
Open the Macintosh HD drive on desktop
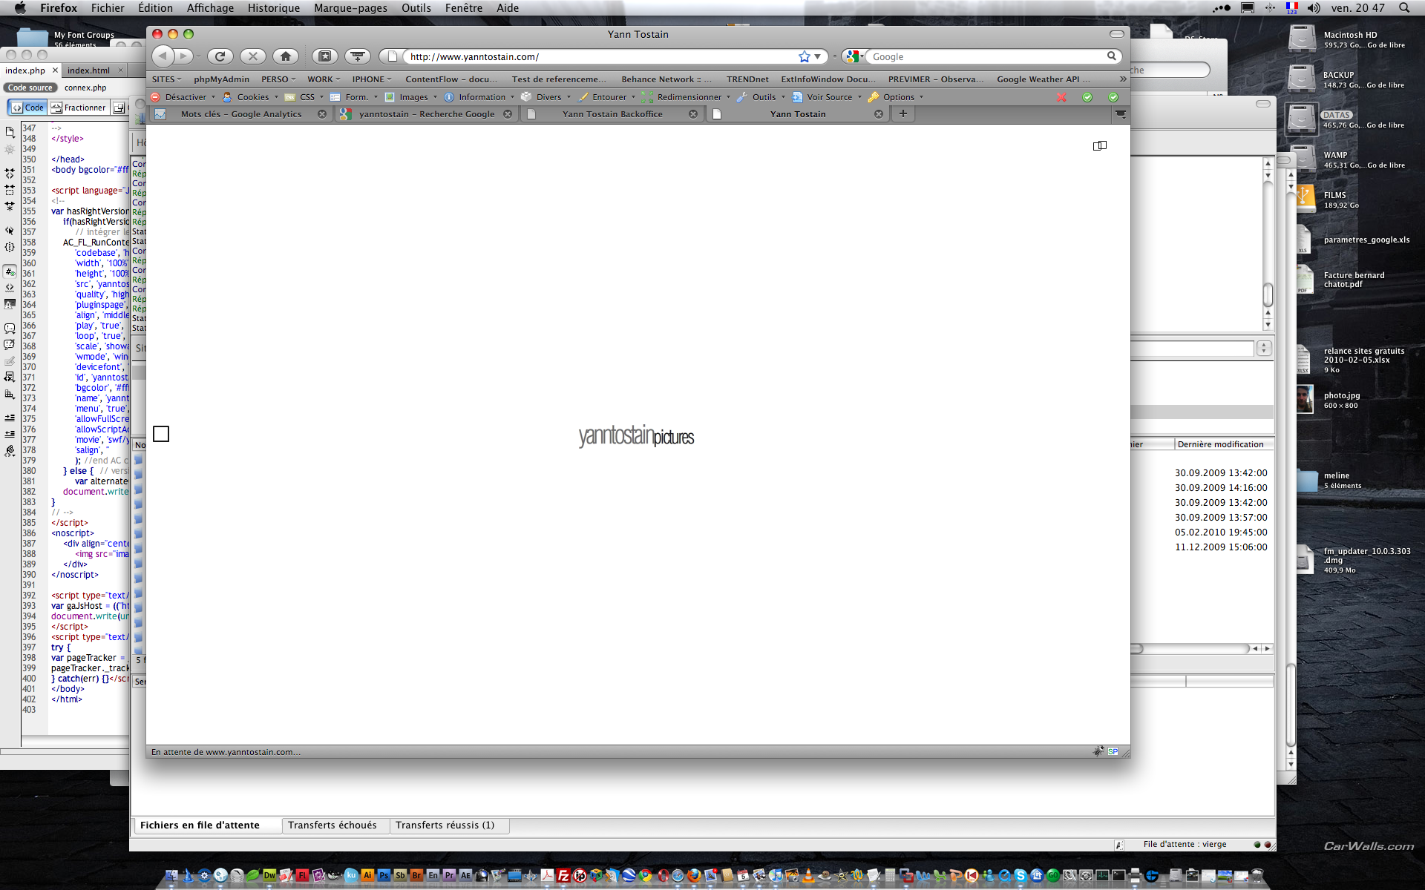pos(1302,39)
